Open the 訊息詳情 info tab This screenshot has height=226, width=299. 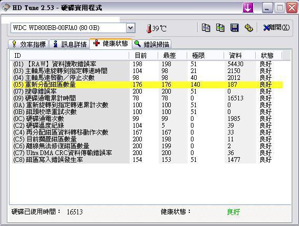pyautogui.click(x=70, y=44)
